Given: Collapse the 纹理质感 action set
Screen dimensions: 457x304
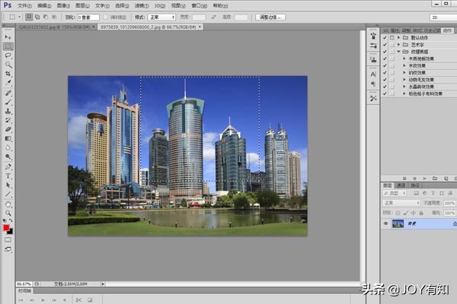Looking at the screenshot, I should point(398,52).
